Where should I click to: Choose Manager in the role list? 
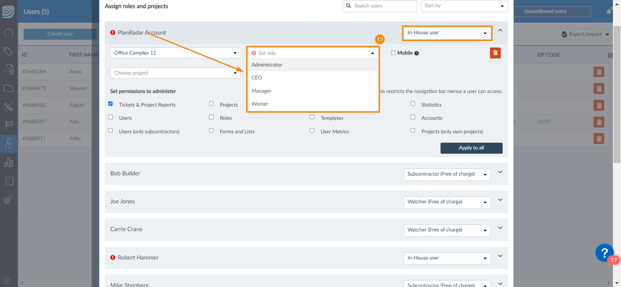(313, 91)
